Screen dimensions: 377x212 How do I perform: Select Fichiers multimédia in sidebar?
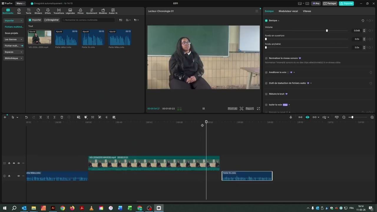coord(14,27)
